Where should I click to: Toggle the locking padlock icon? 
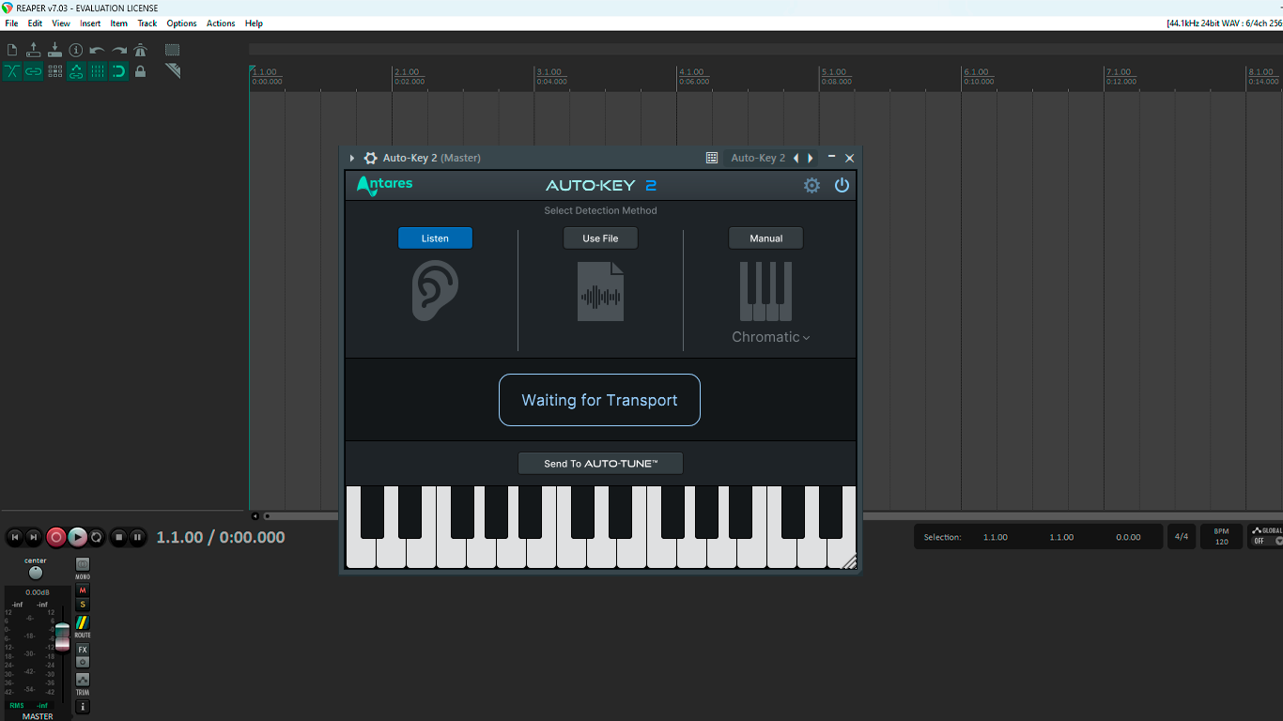click(x=140, y=71)
